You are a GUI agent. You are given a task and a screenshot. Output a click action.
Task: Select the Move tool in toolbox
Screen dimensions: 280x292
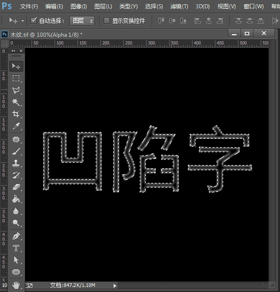pos(16,66)
